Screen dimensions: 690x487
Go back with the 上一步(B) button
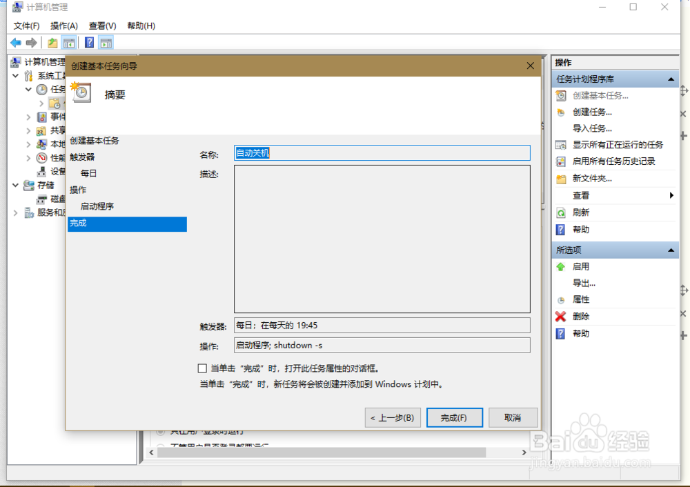point(393,417)
